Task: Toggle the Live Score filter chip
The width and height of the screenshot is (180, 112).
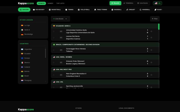Action: tap(60, 19)
